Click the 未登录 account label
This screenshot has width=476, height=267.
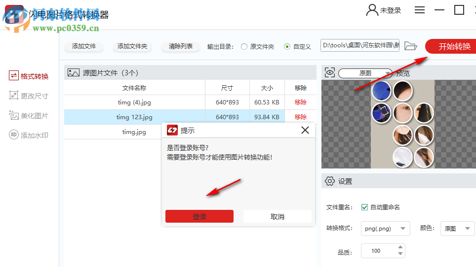click(x=391, y=11)
